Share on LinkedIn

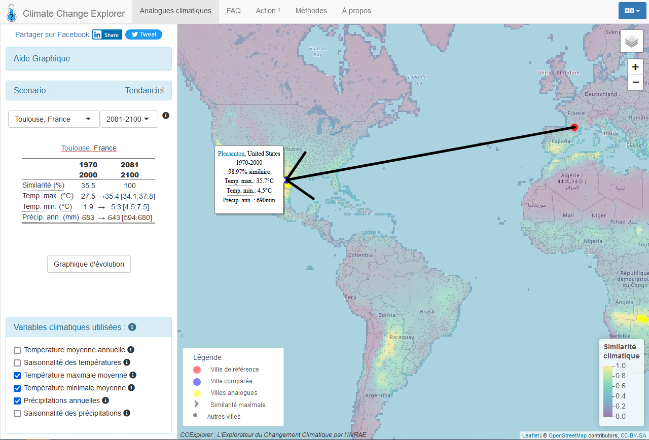click(107, 34)
